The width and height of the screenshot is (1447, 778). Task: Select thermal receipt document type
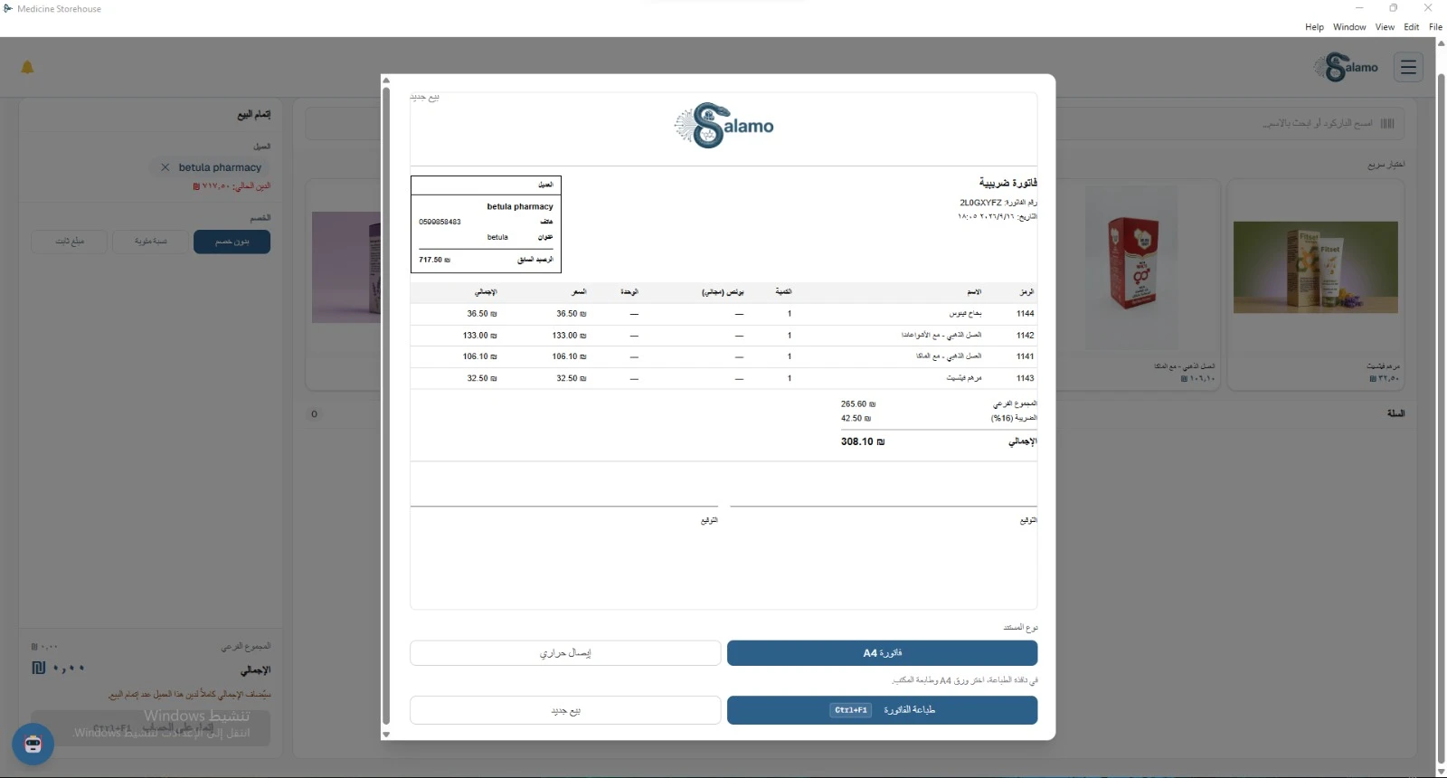565,653
